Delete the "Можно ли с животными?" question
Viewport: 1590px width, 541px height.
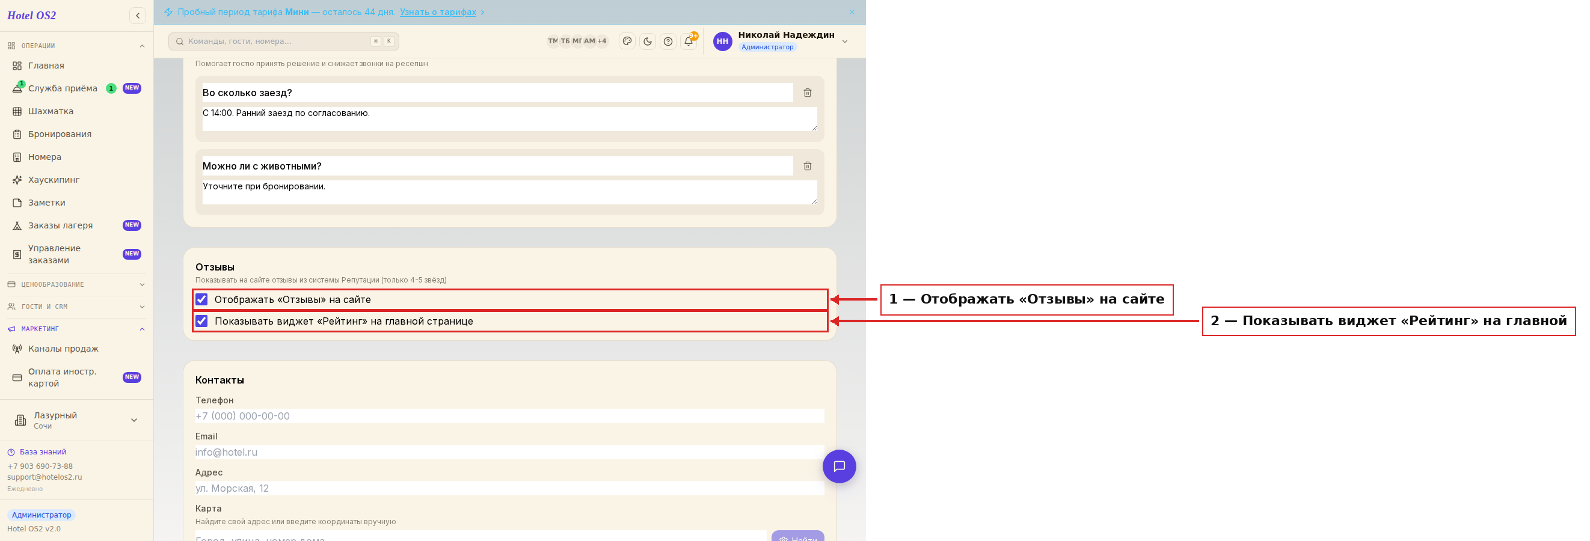pyautogui.click(x=808, y=166)
